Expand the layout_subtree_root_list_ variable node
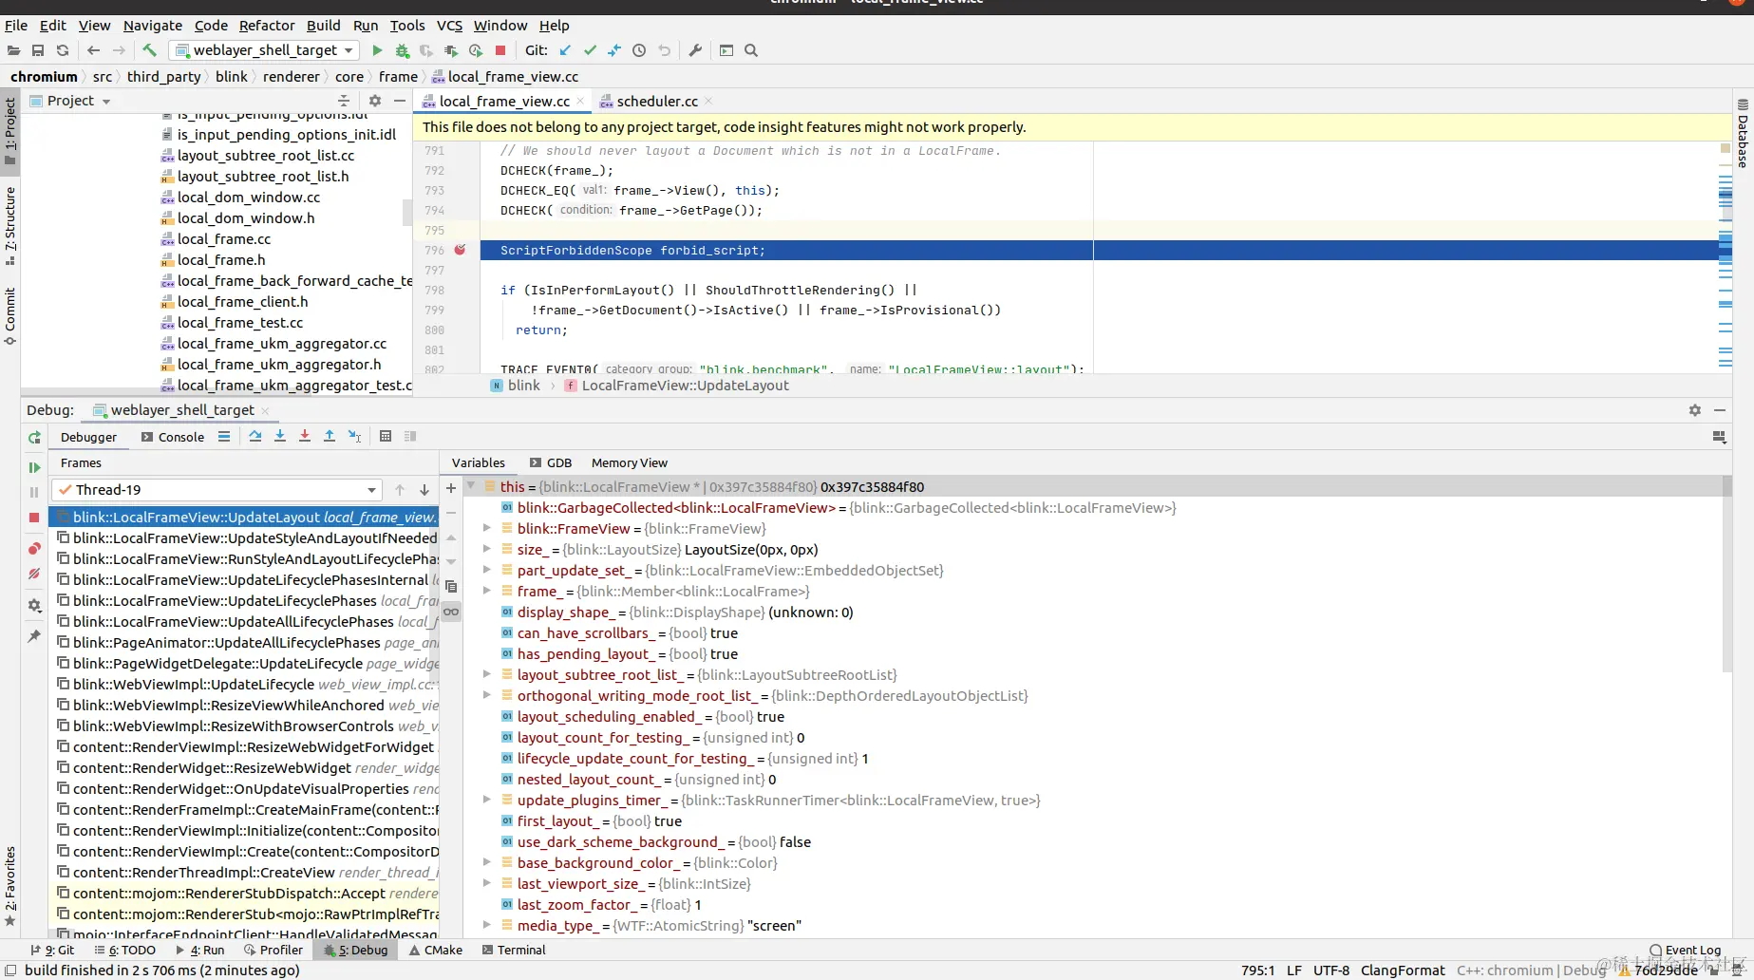 [x=487, y=674]
